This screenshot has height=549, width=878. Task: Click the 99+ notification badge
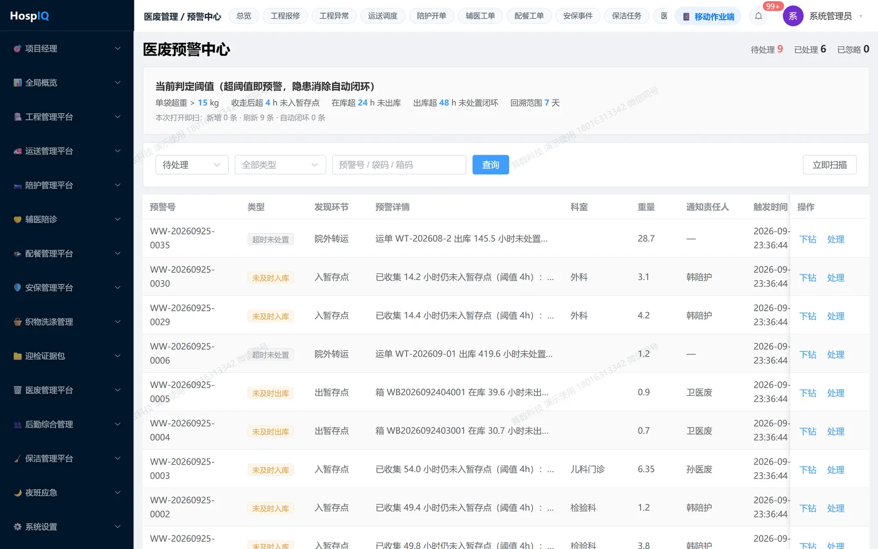tap(773, 6)
